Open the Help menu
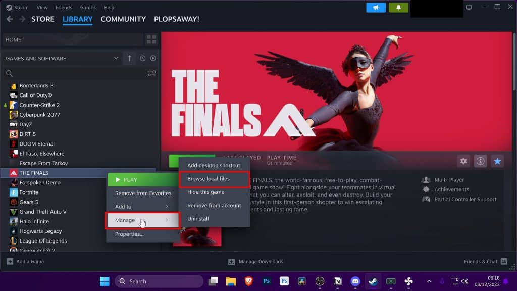 click(x=109, y=7)
